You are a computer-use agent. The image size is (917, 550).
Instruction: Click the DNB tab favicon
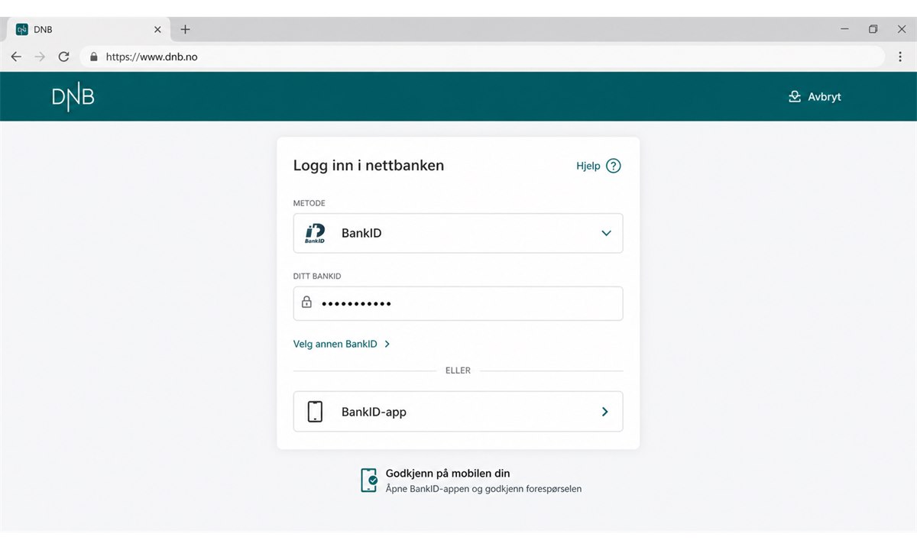click(22, 30)
